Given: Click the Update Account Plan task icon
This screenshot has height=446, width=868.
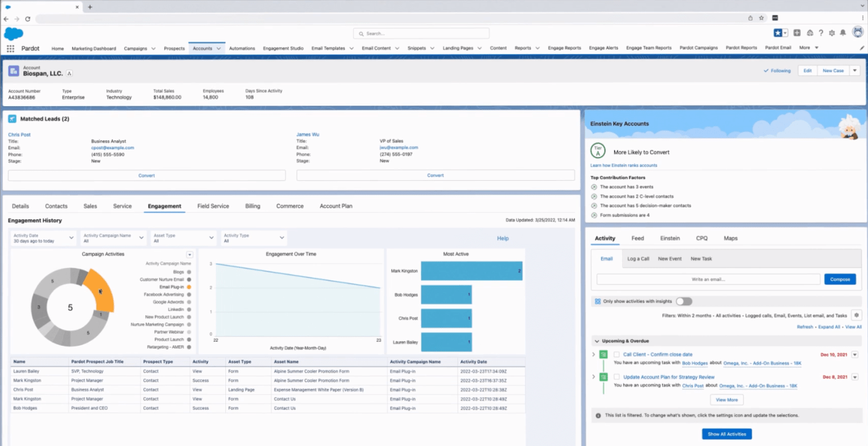Looking at the screenshot, I should [x=603, y=377].
